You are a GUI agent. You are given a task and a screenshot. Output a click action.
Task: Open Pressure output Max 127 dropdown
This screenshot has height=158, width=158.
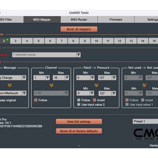107,93
